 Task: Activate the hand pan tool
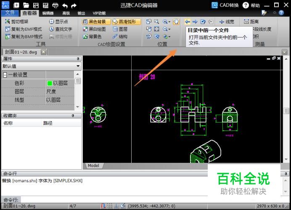tap(176, 21)
